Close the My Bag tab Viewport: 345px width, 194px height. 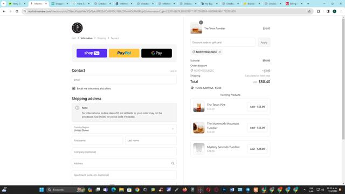pos(217,4)
